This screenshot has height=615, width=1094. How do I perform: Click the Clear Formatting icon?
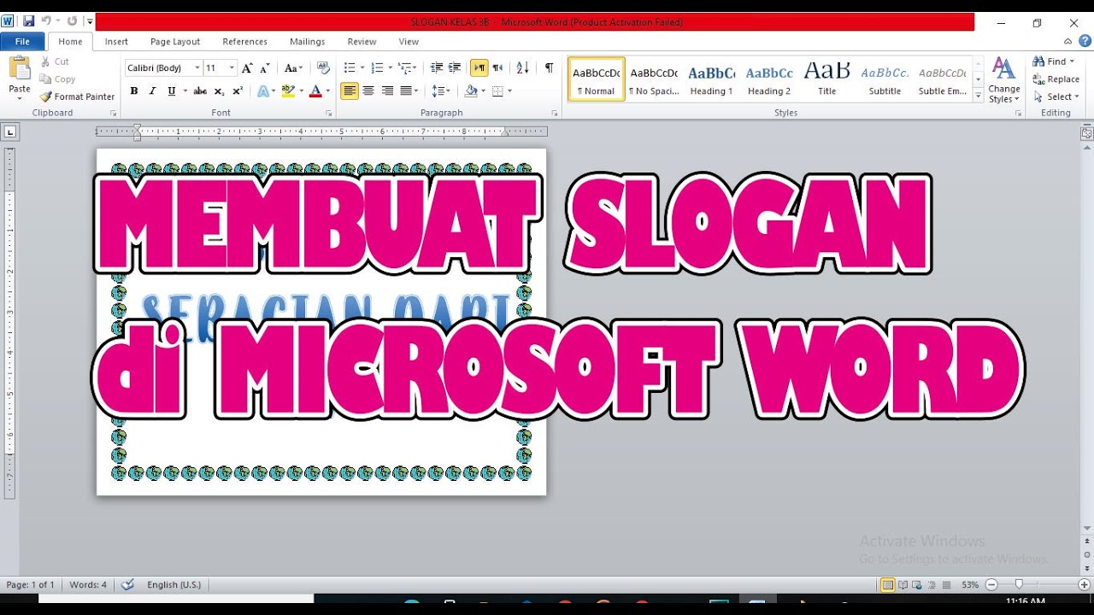[323, 68]
